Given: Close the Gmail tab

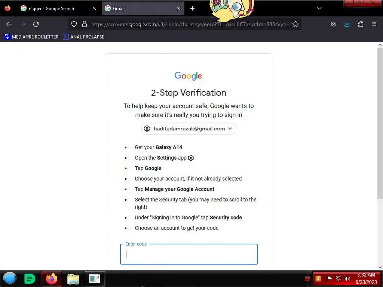Looking at the screenshot, I should (178, 8).
